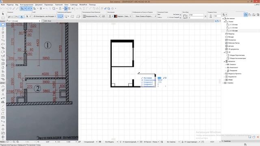The width and height of the screenshot is (260, 146).
Task: Toggle snap guides button in top toolbar
Action: [x=29, y=9]
